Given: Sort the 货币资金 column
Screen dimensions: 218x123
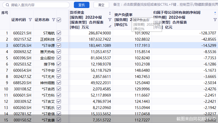Looking at the screenshot, I should click(x=110, y=13).
